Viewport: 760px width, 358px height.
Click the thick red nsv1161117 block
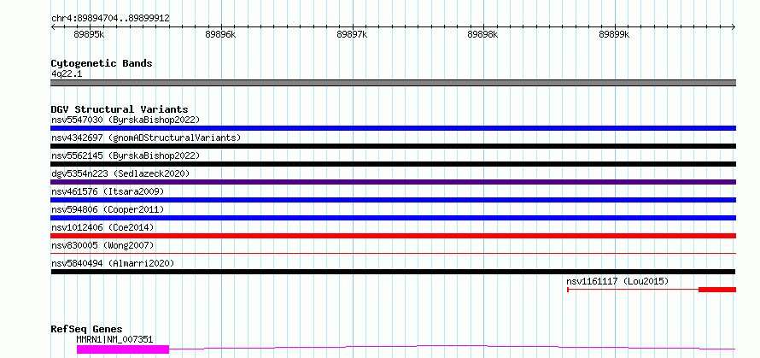click(x=717, y=290)
